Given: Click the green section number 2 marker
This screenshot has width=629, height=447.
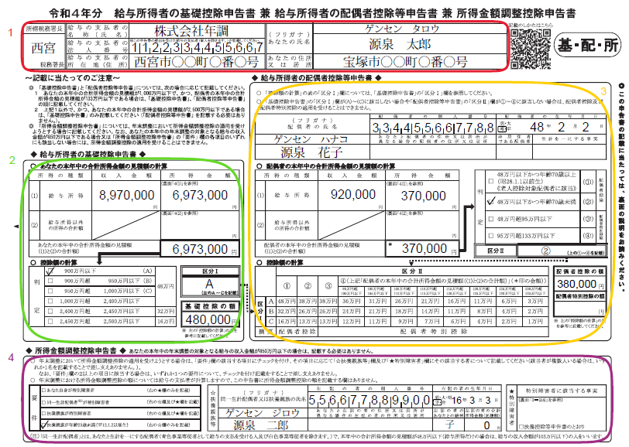Looking at the screenshot, I should 9,160.
